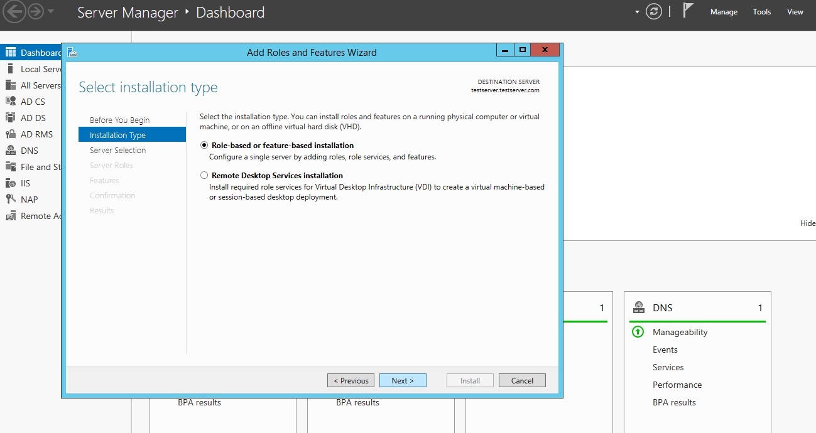
Task: Click the refresh icon in header
Action: click(x=654, y=12)
